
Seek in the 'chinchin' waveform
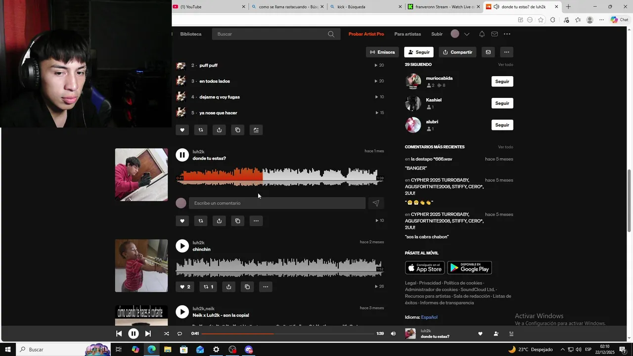tap(279, 267)
